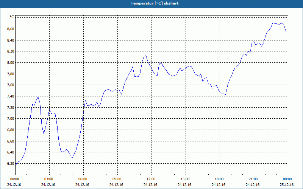Pick the 7,60 y-axis value
Viewport: 303px width, 189px height.
[10, 85]
